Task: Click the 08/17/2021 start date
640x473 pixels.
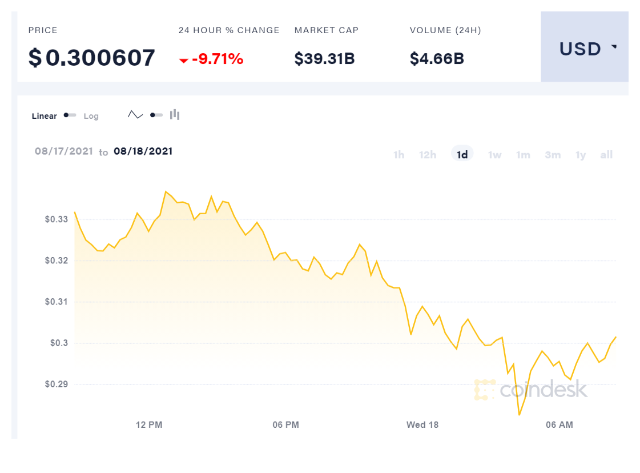Action: click(63, 151)
